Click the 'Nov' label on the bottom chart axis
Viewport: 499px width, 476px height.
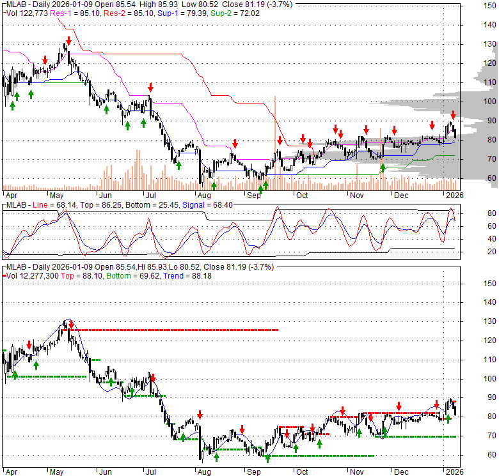tap(357, 472)
